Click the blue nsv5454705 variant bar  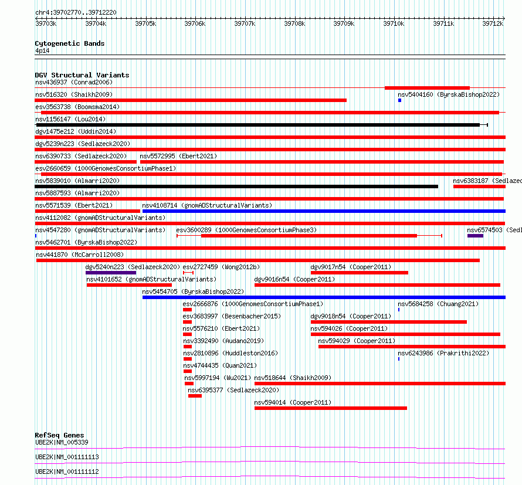324,297
